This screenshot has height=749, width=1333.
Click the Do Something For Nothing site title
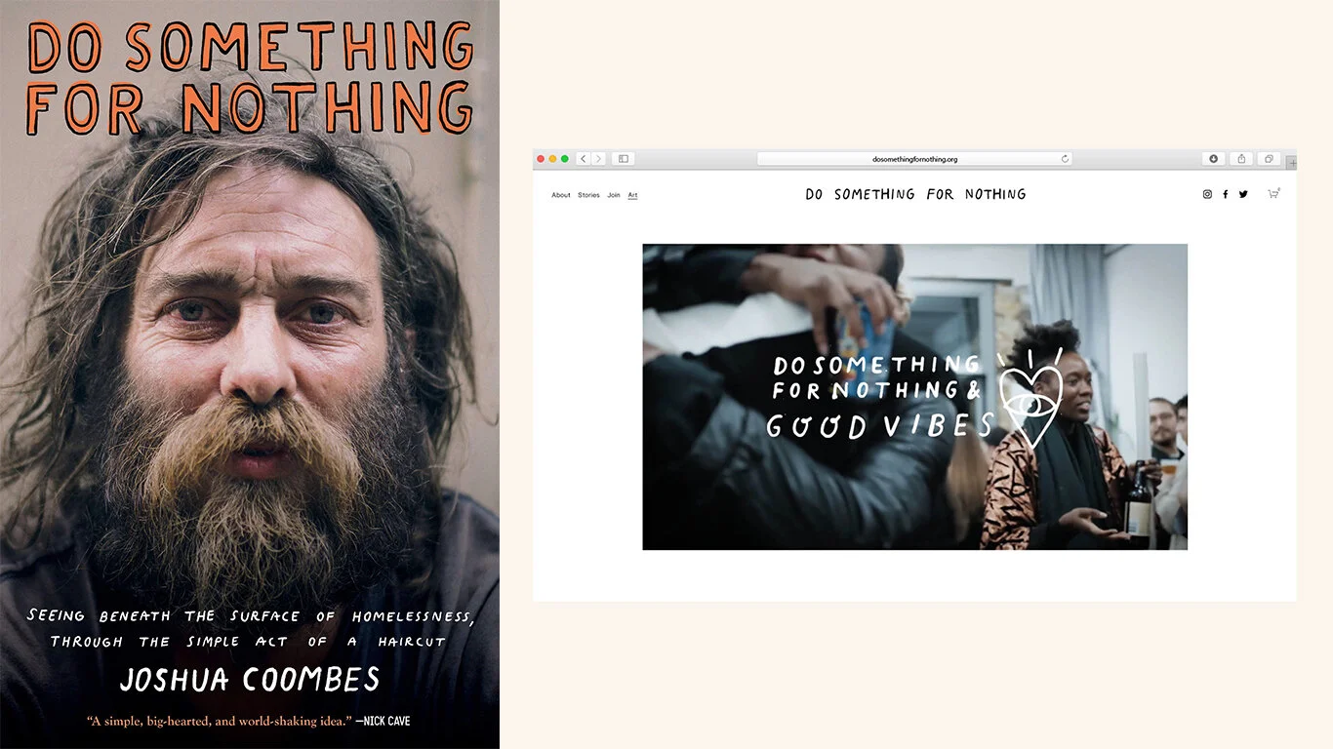915,194
